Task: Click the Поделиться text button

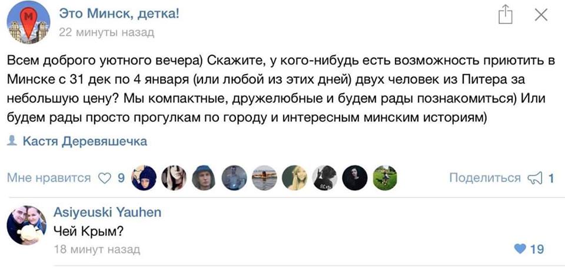Action: click(484, 178)
